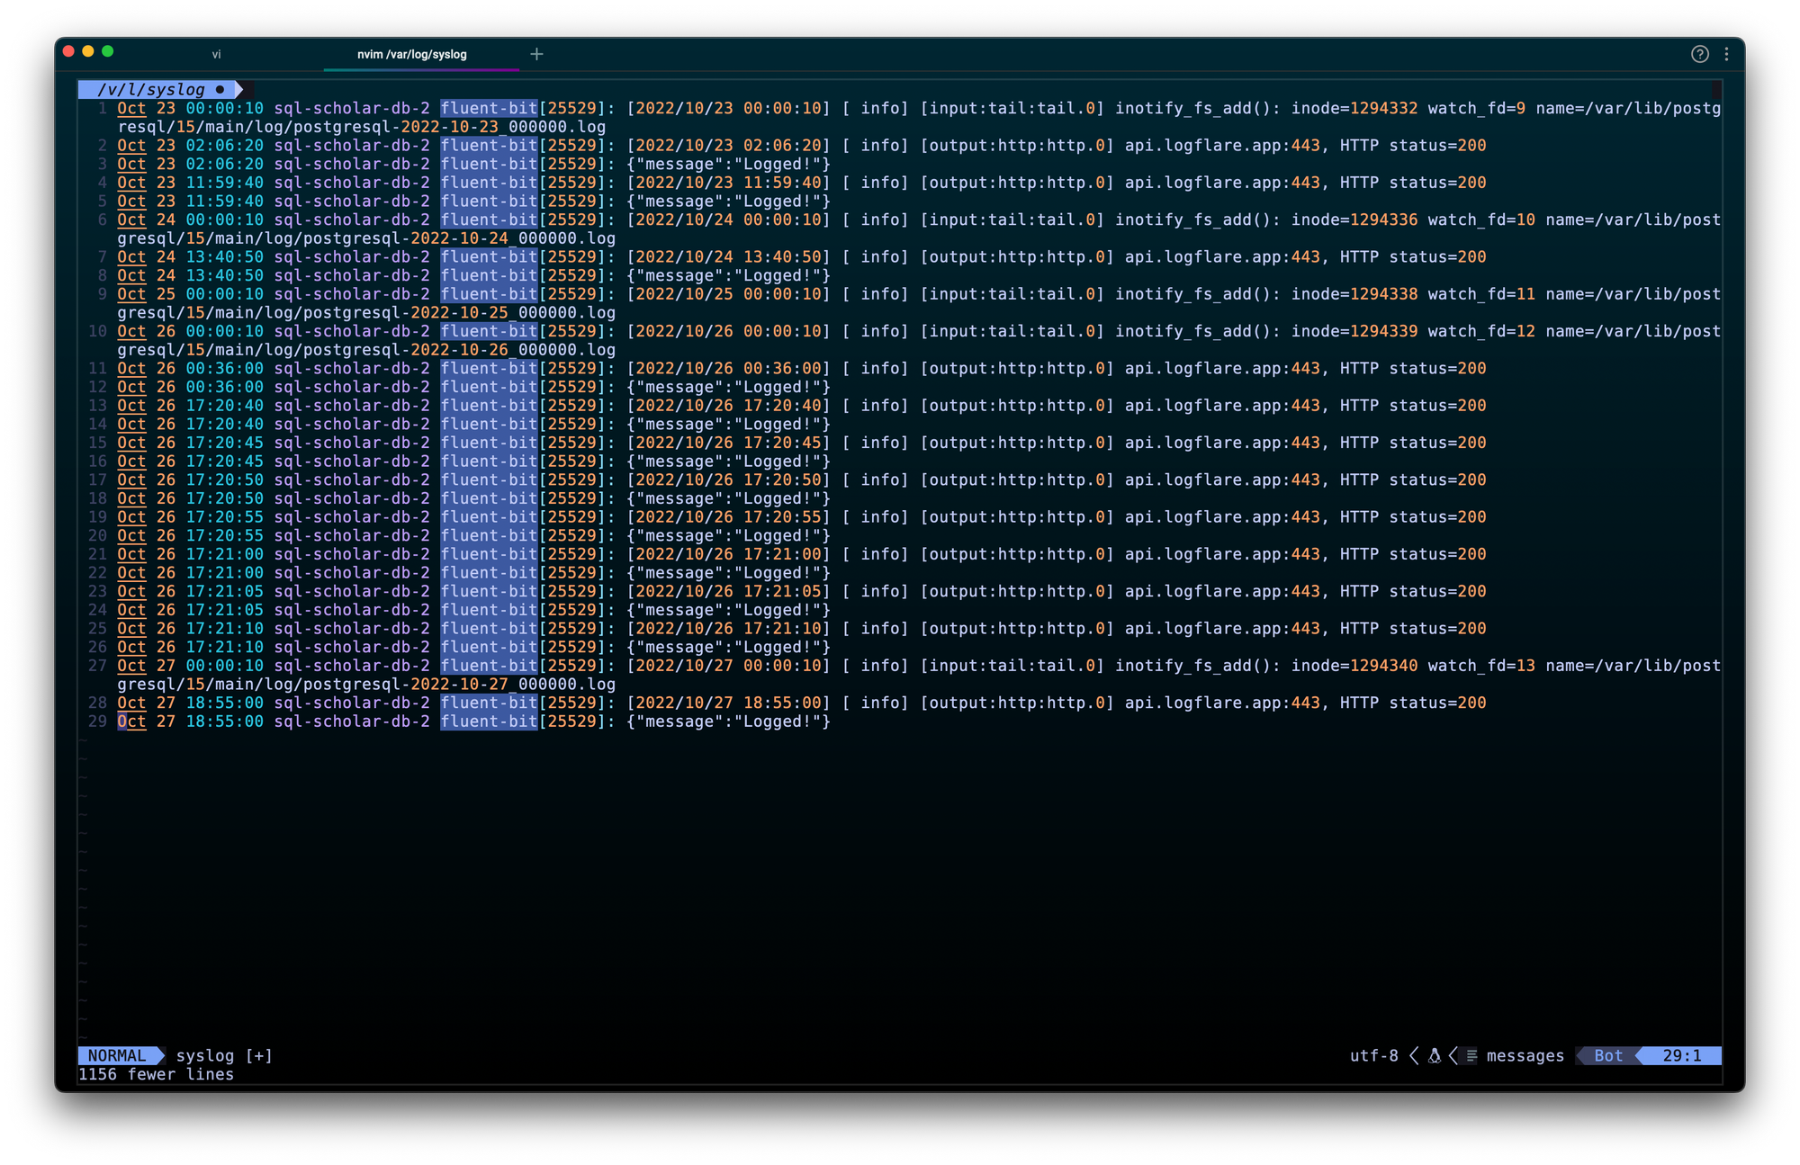
Task: Click the 29:1 cursor position indicator
Action: (x=1681, y=1055)
